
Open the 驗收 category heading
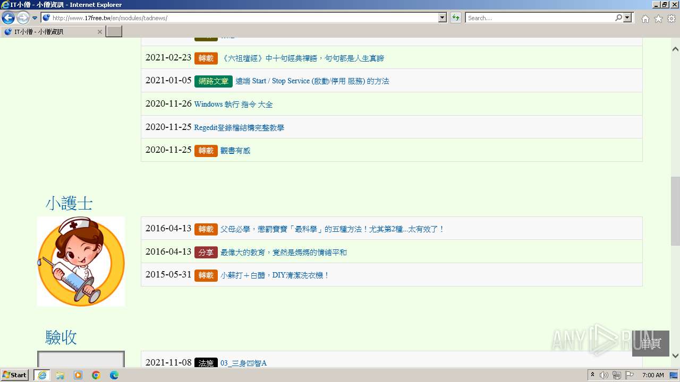61,337
